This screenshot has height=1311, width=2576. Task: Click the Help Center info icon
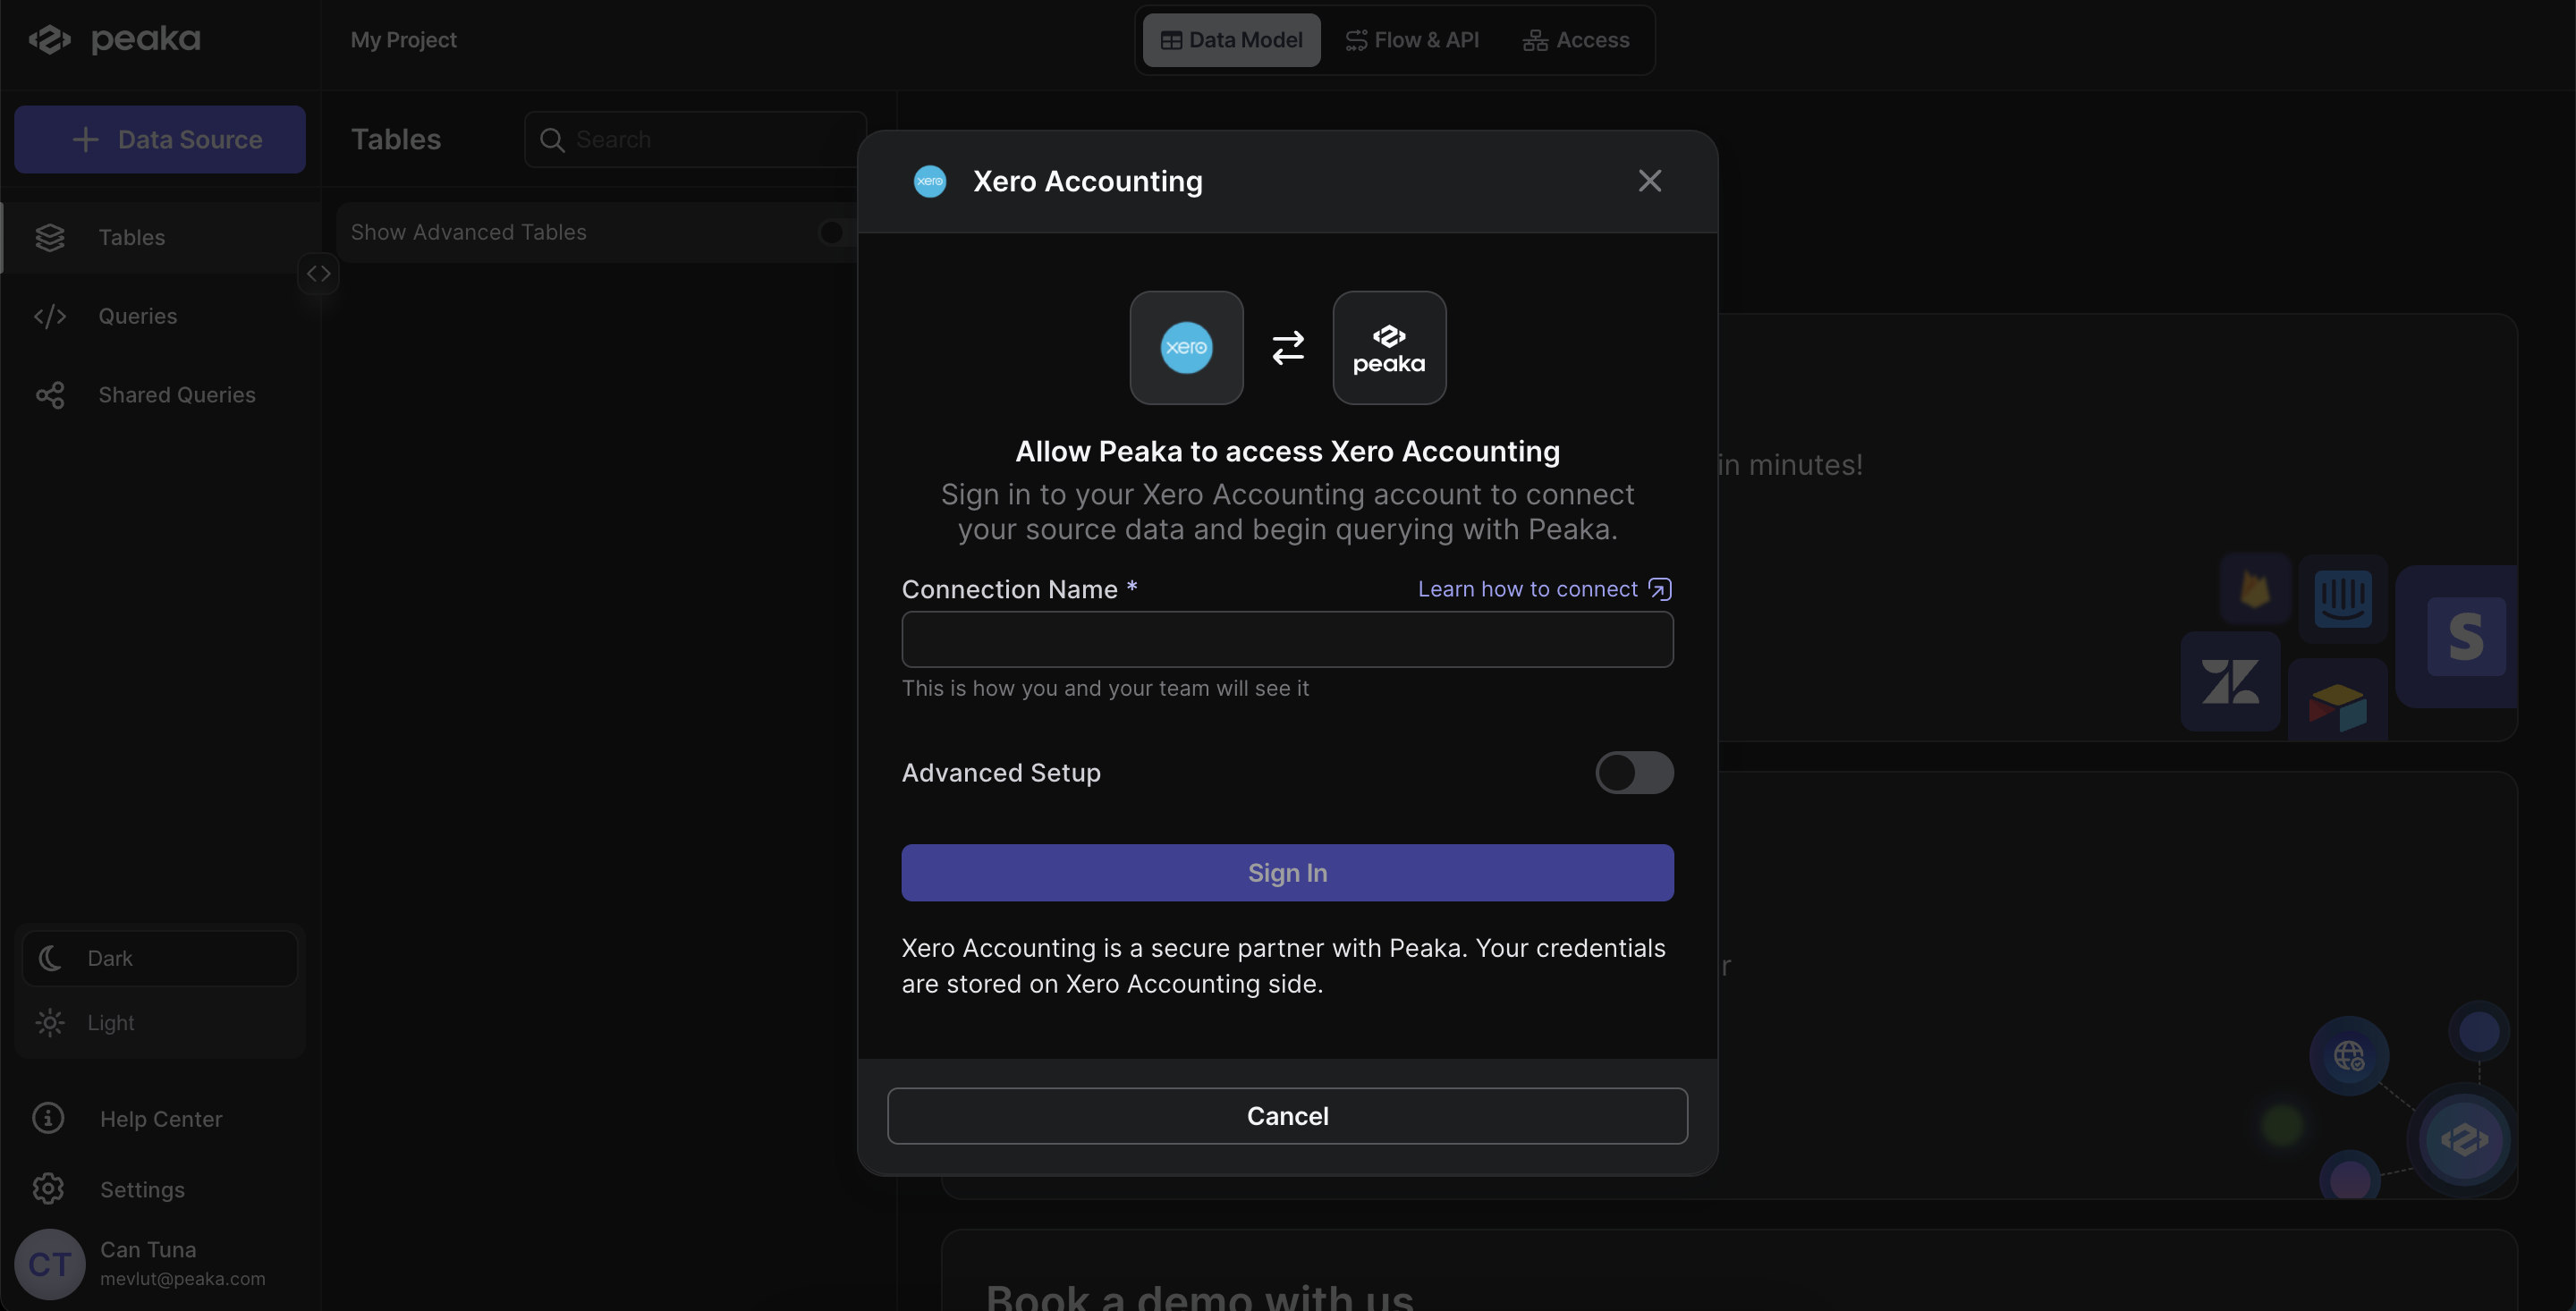point(48,1118)
